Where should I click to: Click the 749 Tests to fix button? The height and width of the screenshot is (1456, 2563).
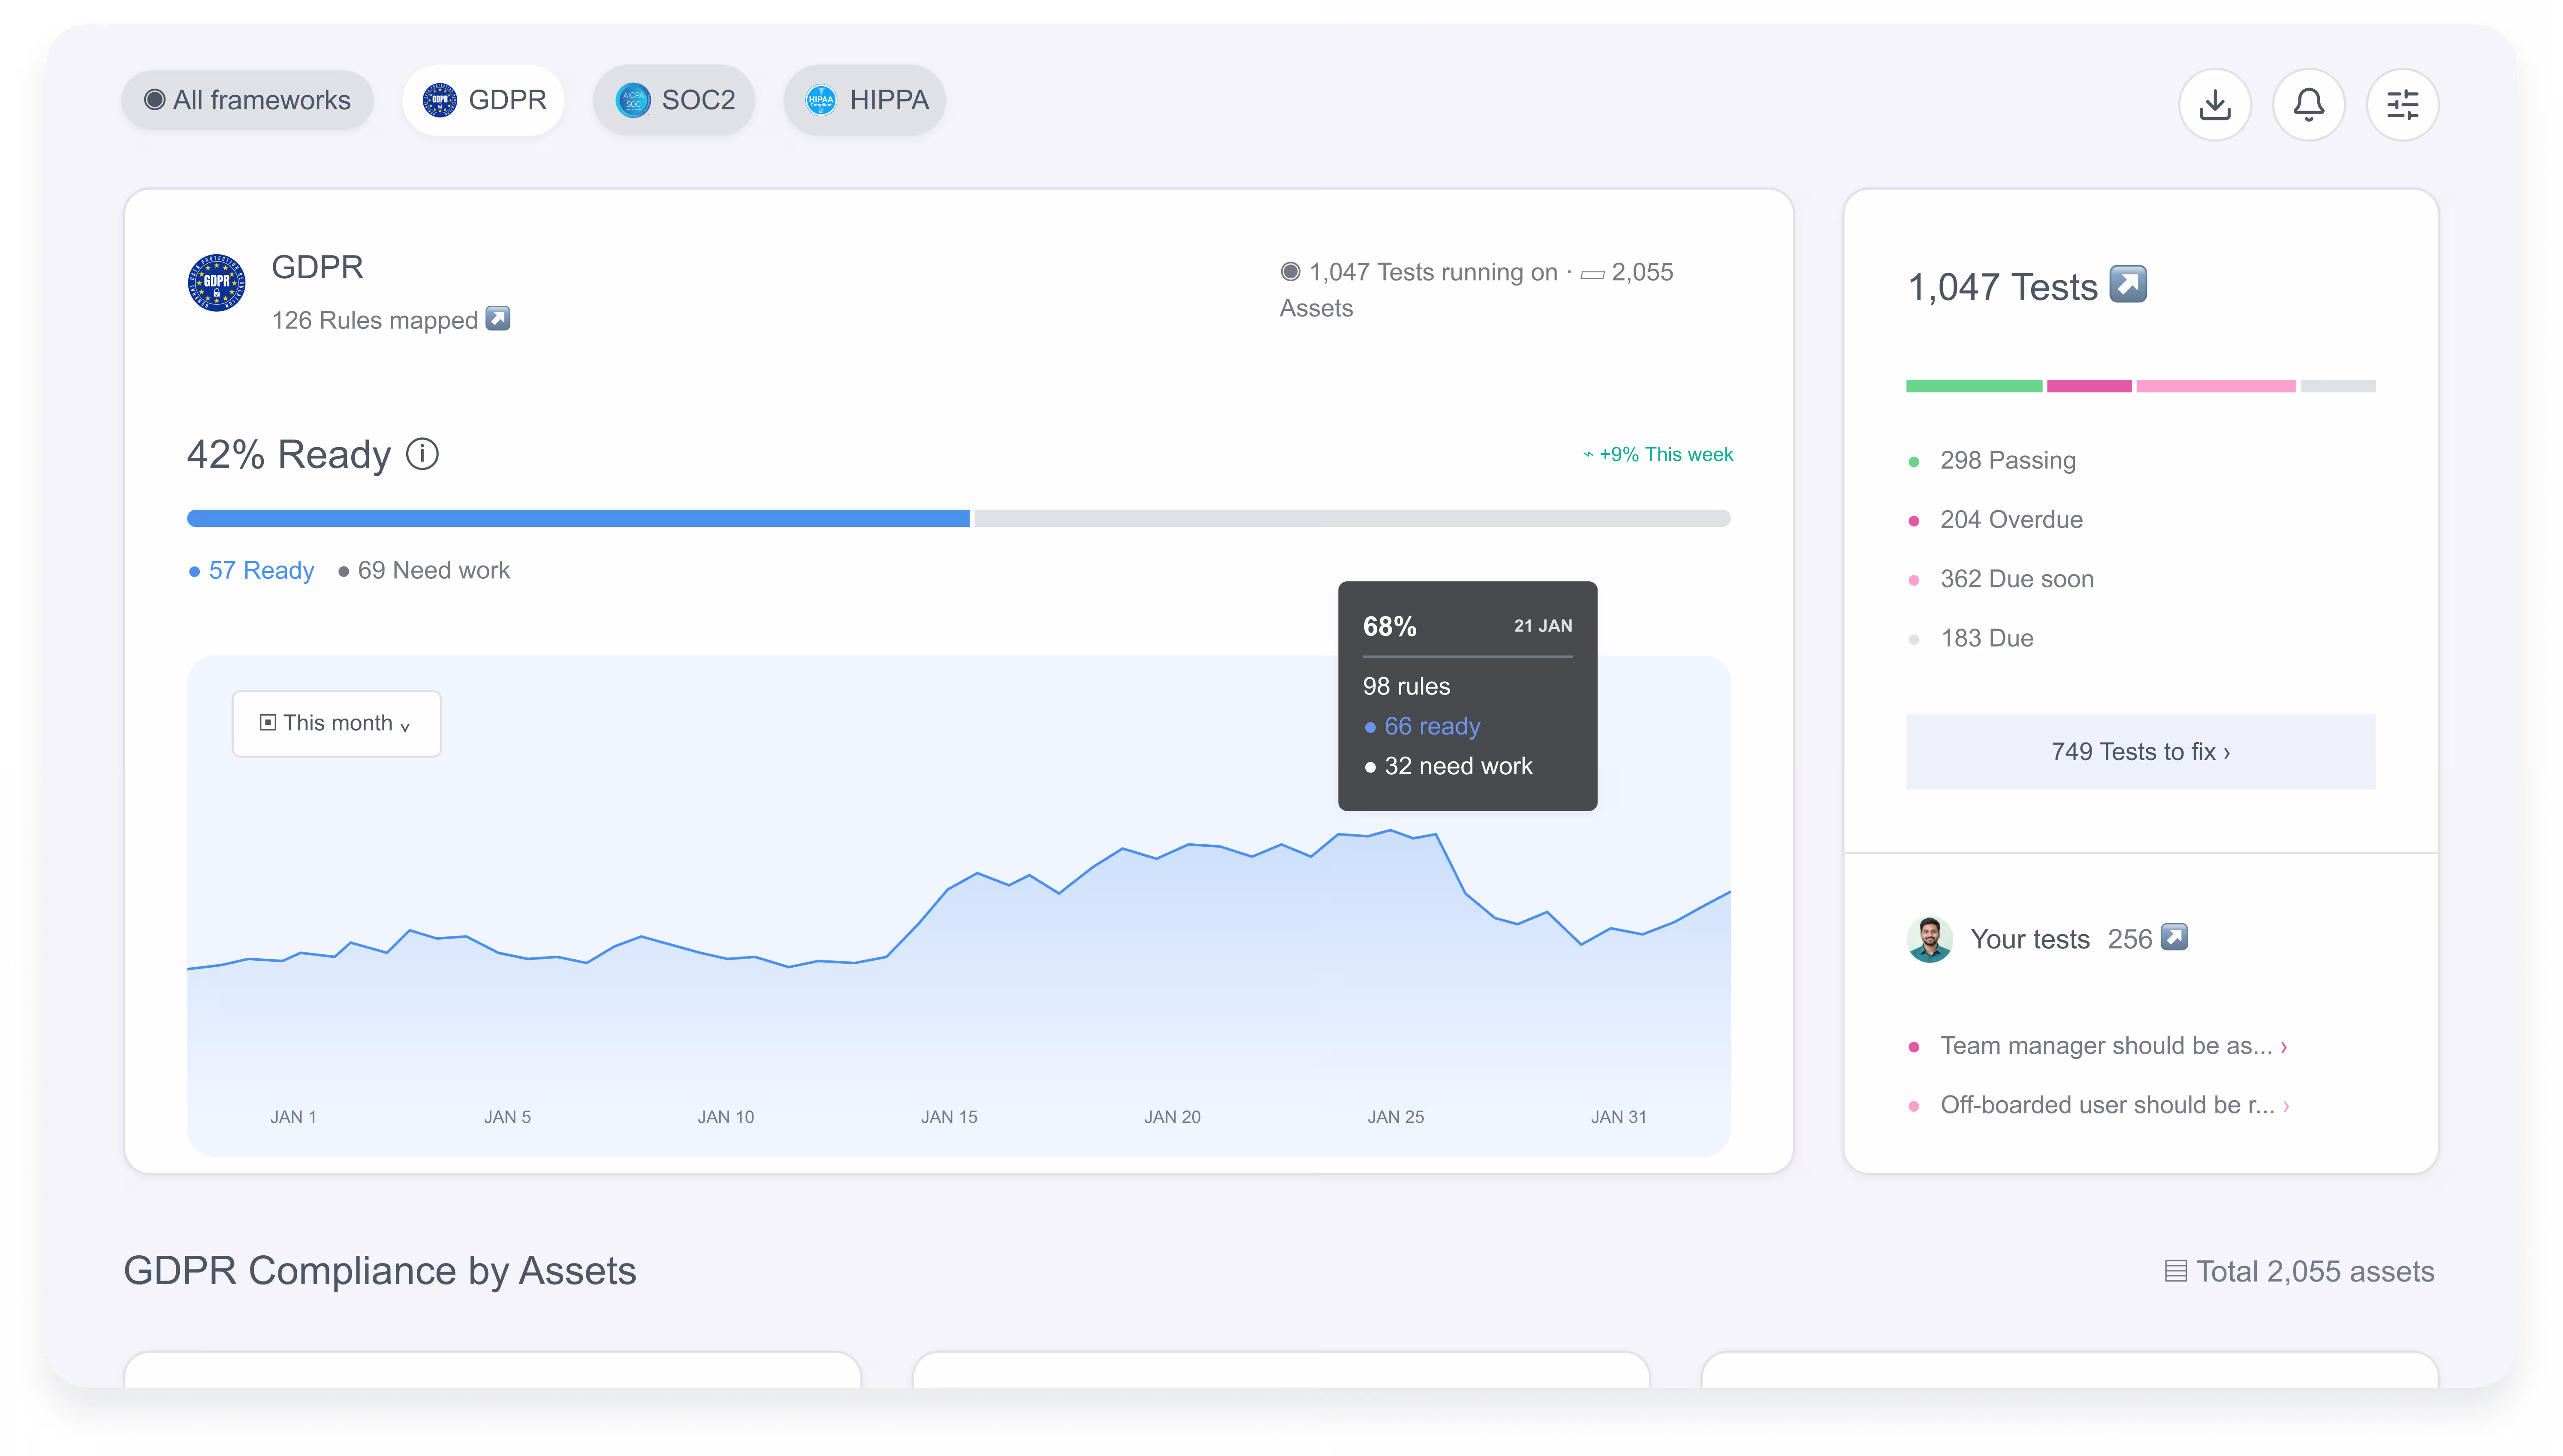coord(2140,751)
